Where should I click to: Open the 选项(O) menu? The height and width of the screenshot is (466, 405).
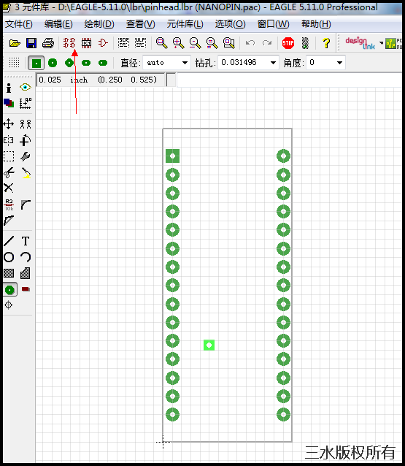click(x=230, y=24)
